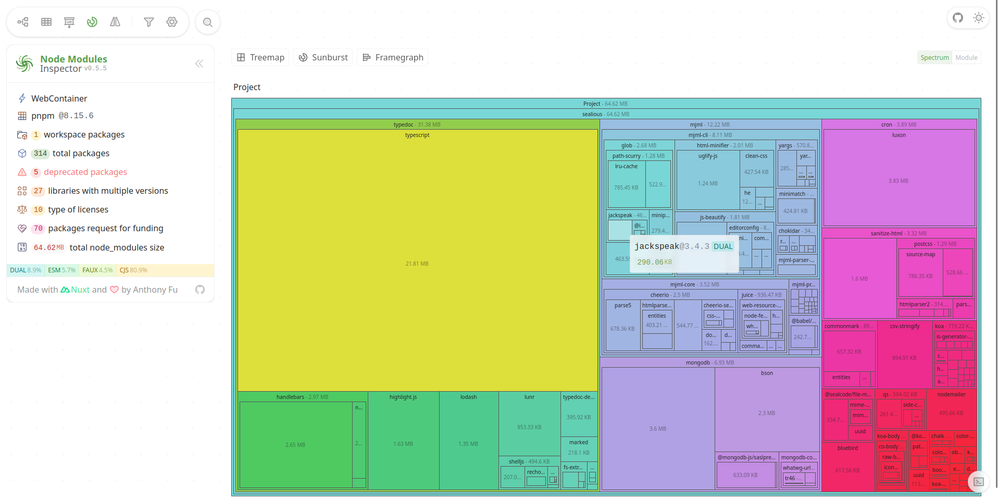Viewport: 998px width, 501px height.
Task: Open the grid table view icon
Action: 46,22
